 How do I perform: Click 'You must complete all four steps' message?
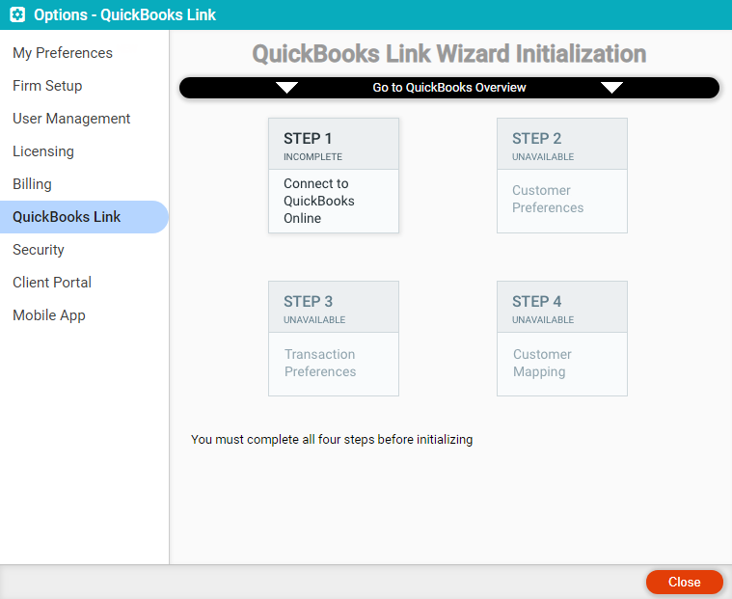(332, 440)
